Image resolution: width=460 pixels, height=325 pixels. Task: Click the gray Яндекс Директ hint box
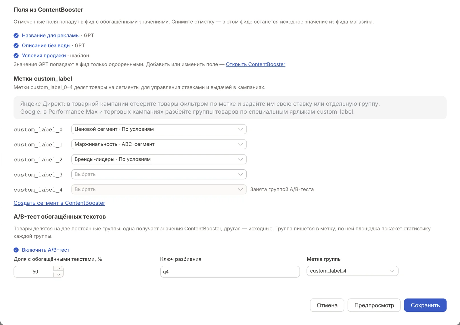(230, 108)
